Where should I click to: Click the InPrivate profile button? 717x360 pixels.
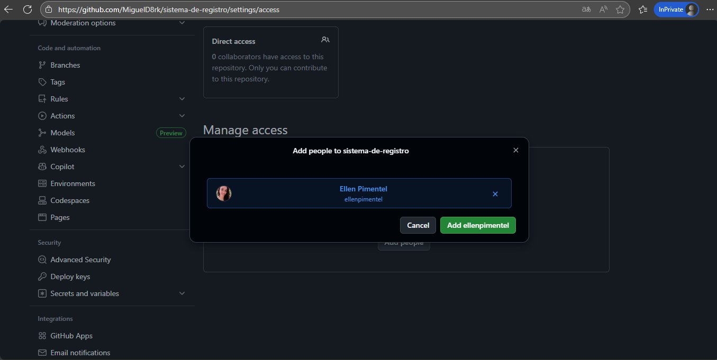(676, 10)
